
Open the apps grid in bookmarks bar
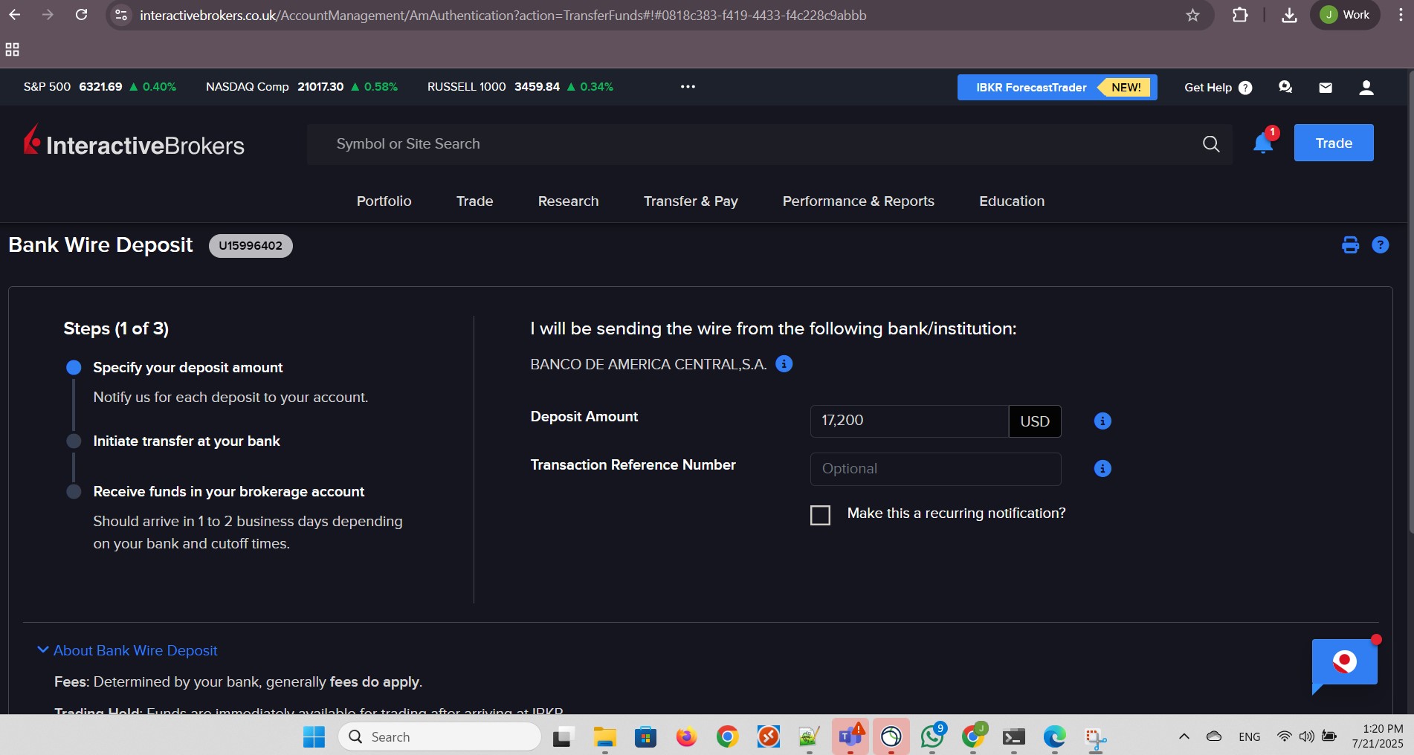point(12,50)
